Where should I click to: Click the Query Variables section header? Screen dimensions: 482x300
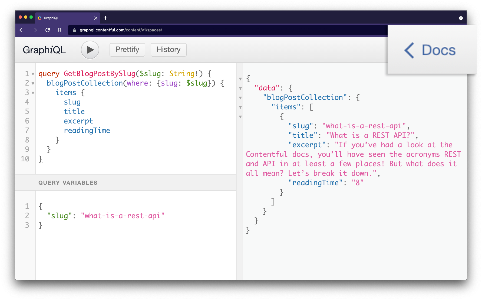pyautogui.click(x=67, y=182)
